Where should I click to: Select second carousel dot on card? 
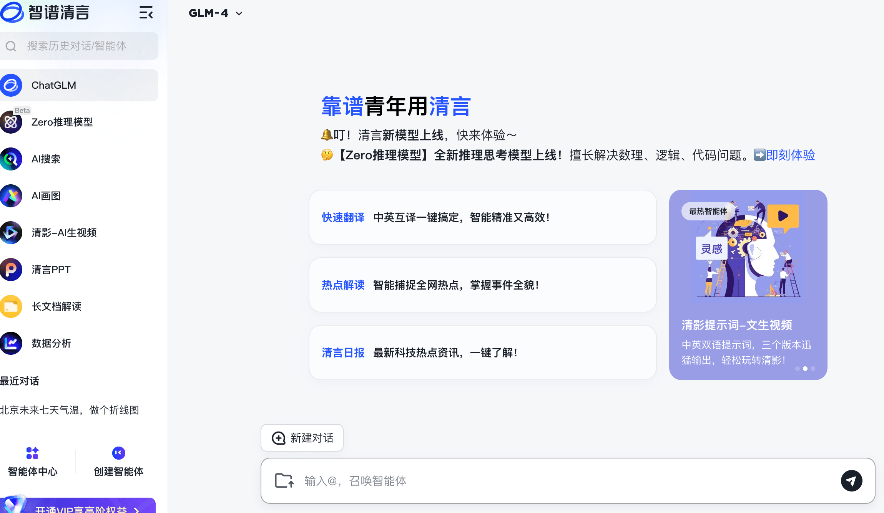(805, 369)
